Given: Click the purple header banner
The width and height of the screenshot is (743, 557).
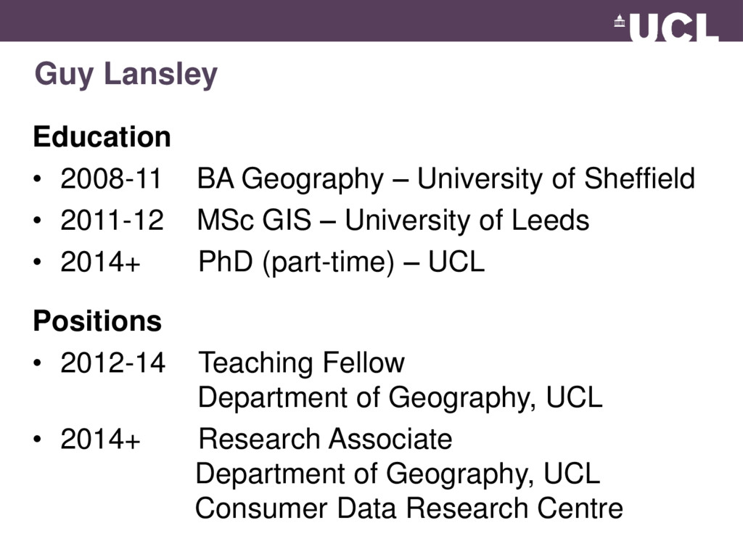Looking at the screenshot, I should 371,21.
